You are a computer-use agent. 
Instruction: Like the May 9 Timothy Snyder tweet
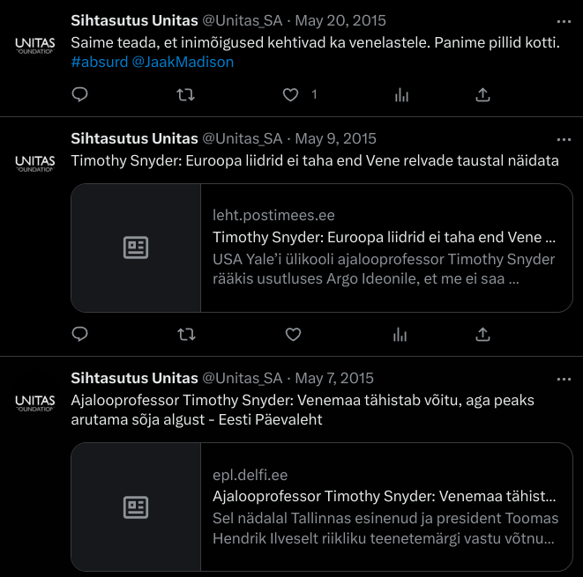(293, 334)
